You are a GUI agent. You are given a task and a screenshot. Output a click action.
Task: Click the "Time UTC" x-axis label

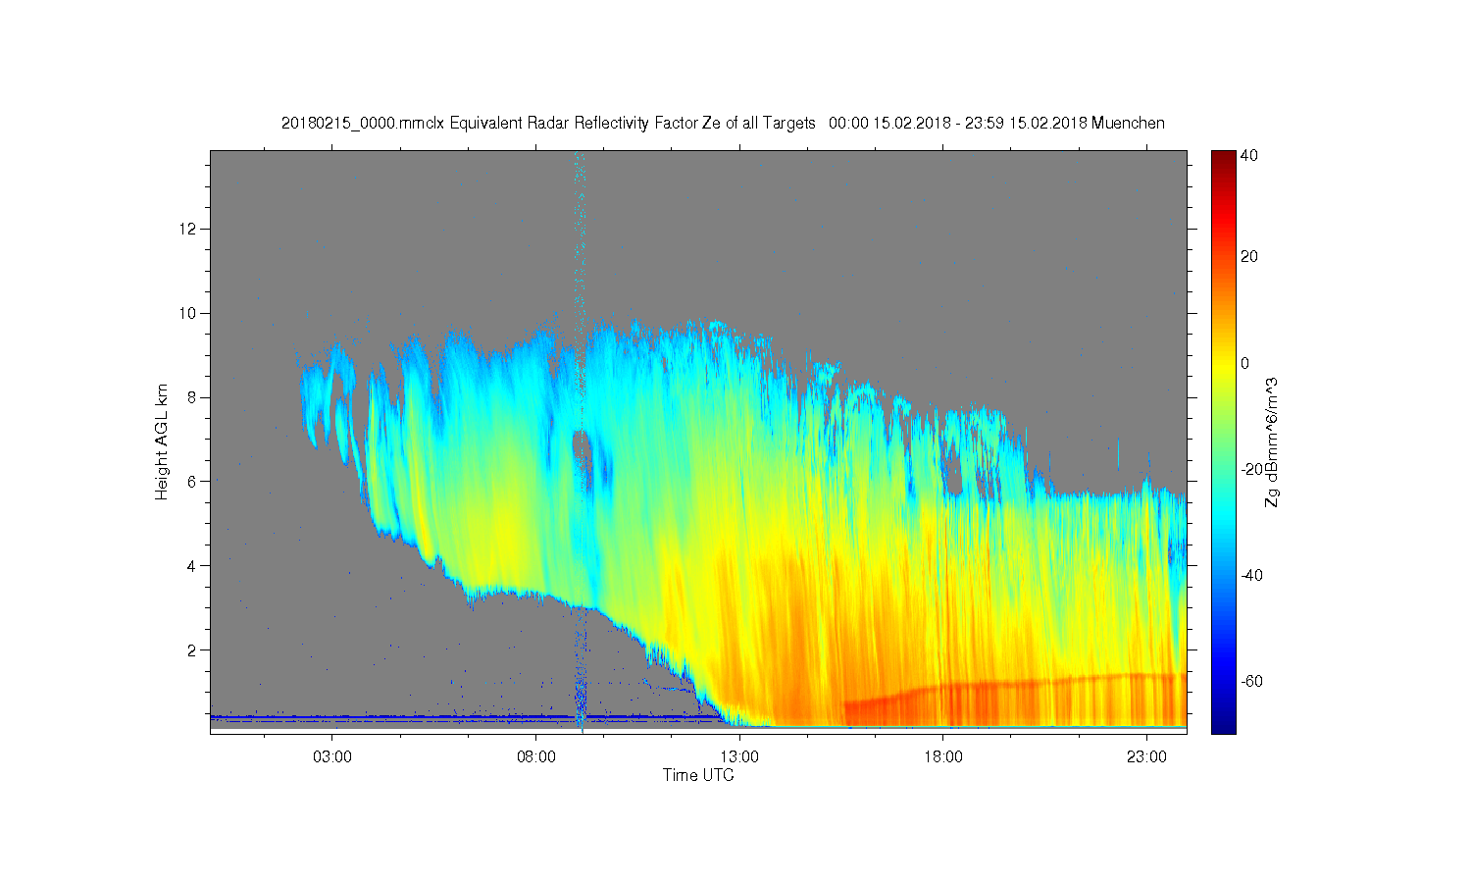[x=698, y=775]
